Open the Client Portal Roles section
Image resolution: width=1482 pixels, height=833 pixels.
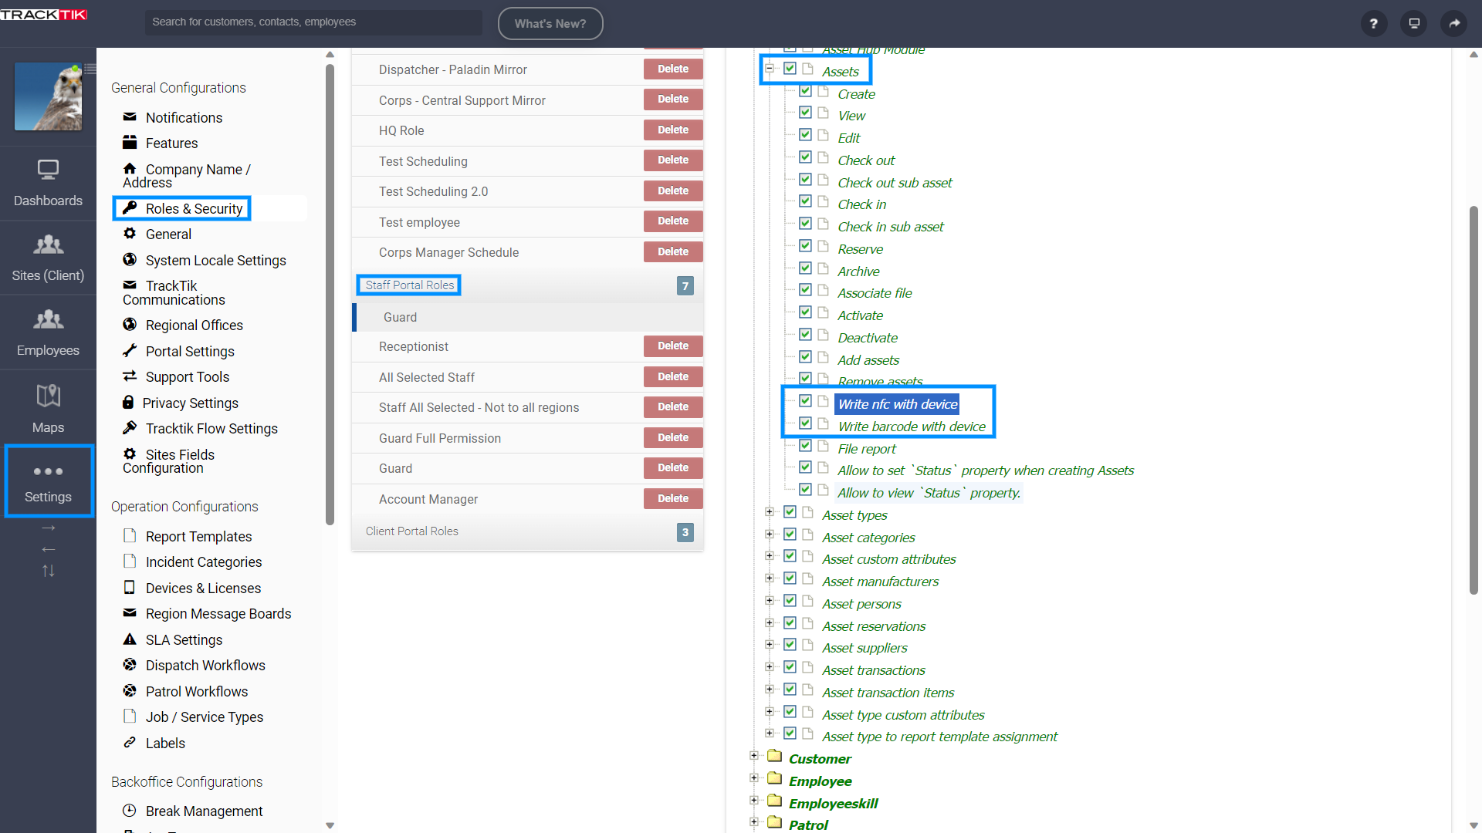coord(411,531)
